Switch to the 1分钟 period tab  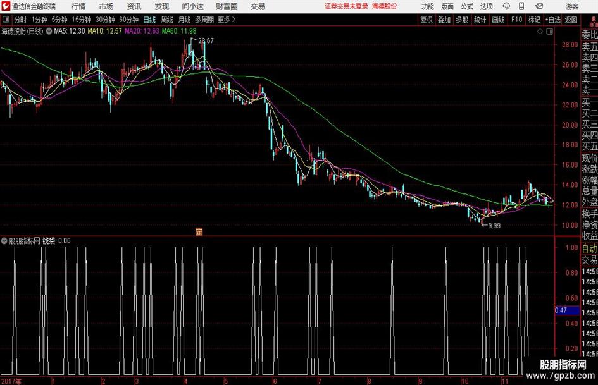point(39,20)
